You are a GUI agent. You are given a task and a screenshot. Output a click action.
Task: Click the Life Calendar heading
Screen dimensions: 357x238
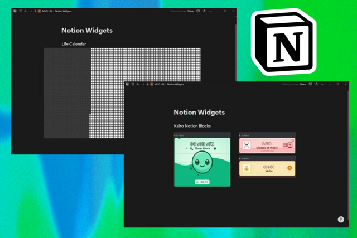74,44
